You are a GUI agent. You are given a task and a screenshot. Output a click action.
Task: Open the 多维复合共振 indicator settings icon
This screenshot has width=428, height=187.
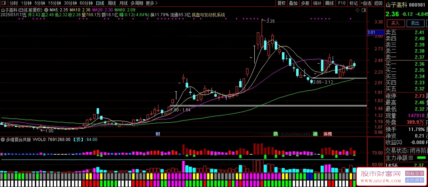tap(3, 139)
